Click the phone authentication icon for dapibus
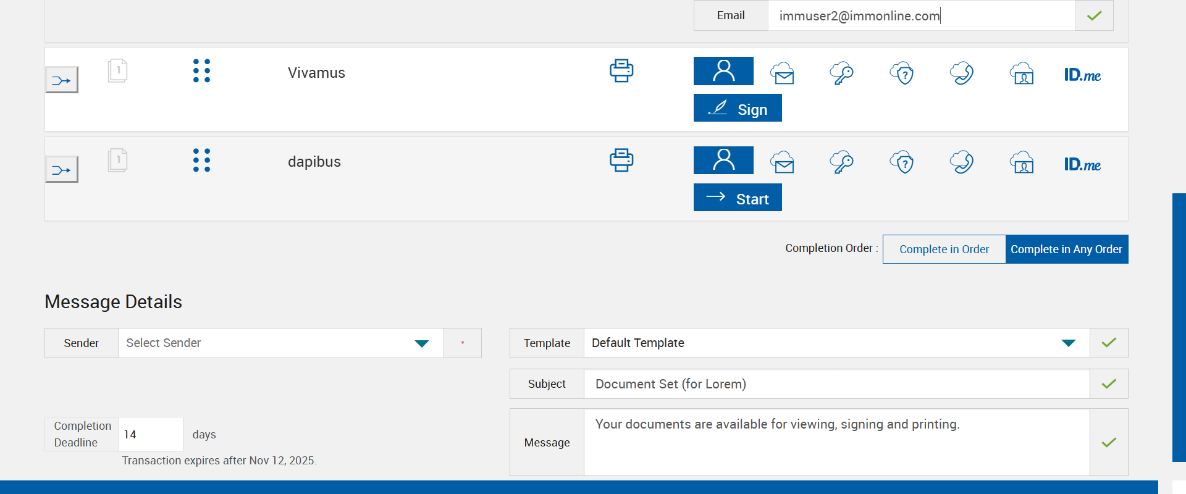The image size is (1186, 494). (962, 162)
